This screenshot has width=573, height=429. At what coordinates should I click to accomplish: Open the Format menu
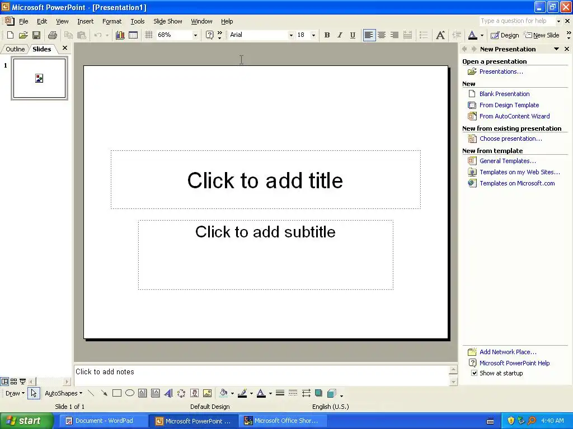(112, 21)
